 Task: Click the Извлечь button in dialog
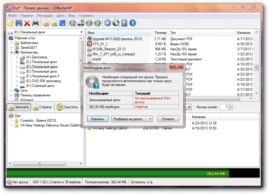98,119
